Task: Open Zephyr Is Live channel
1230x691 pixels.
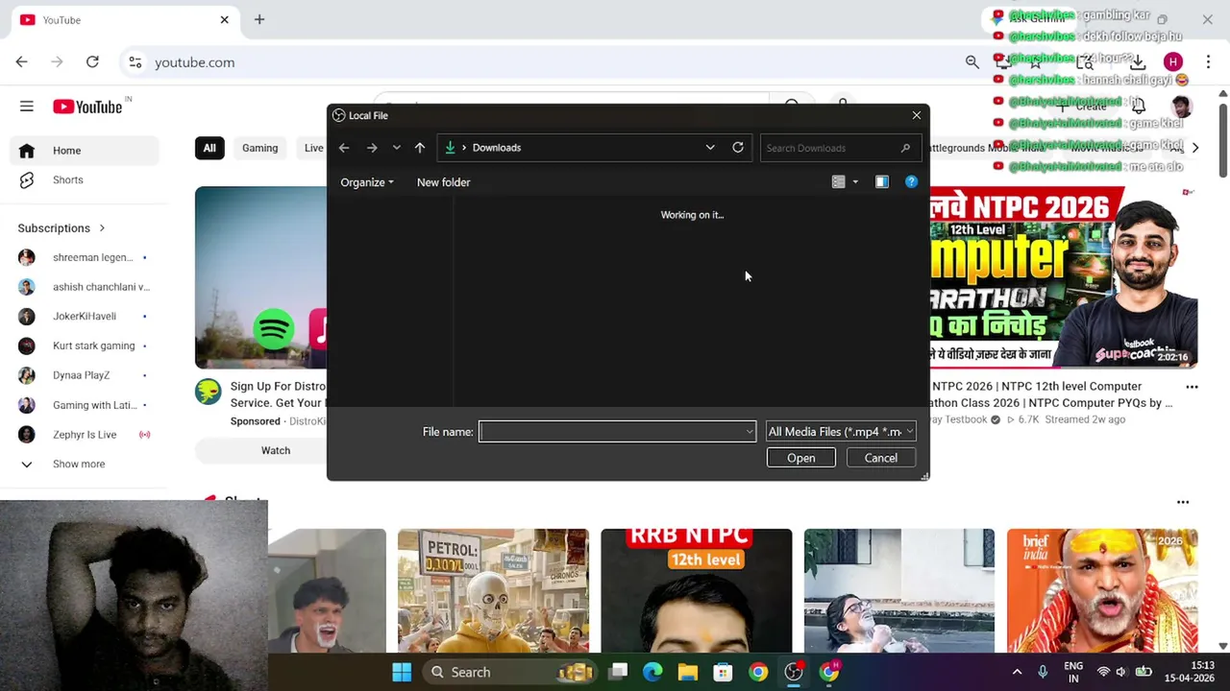Action: [x=85, y=435]
